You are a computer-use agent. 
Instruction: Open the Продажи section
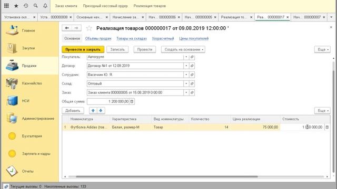coord(30,66)
